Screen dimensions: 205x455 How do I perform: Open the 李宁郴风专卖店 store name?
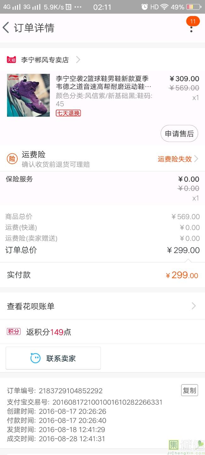tap(45, 60)
